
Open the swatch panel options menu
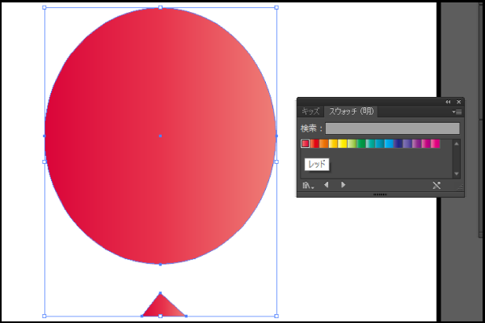457,112
